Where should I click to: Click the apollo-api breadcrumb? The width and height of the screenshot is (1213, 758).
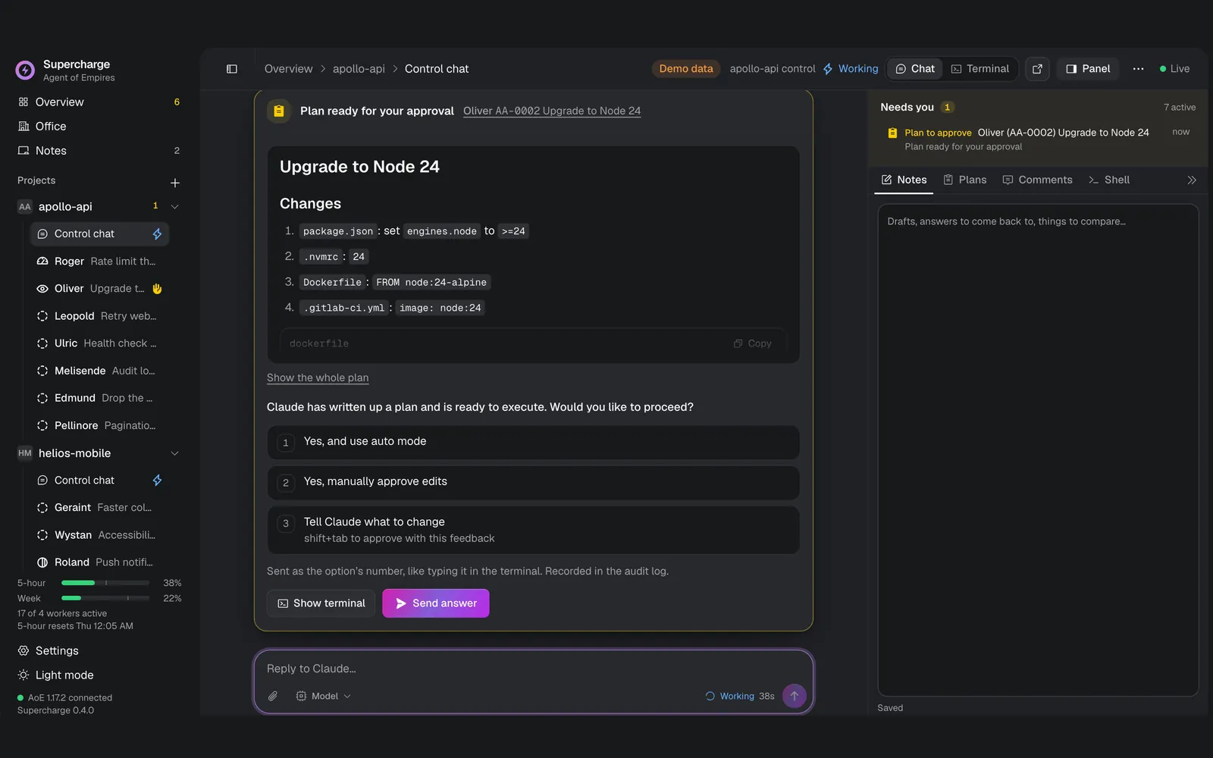tap(359, 69)
